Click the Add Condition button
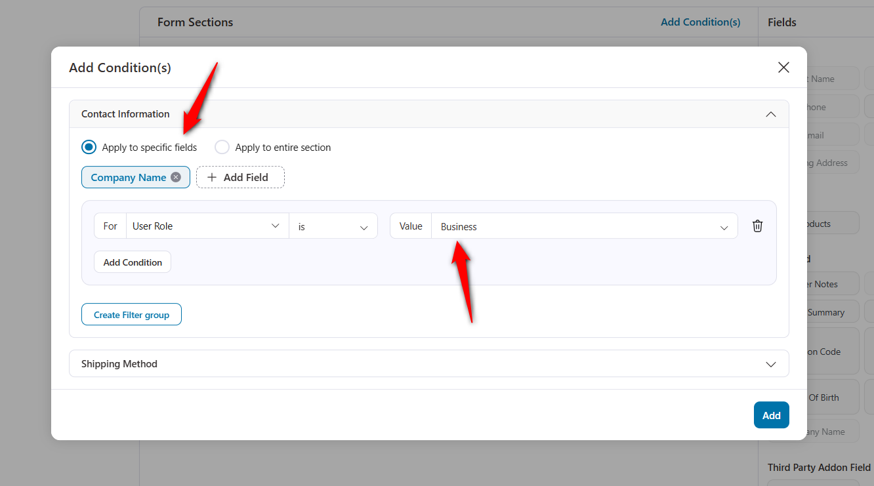Image resolution: width=874 pixels, height=486 pixels. 133,262
